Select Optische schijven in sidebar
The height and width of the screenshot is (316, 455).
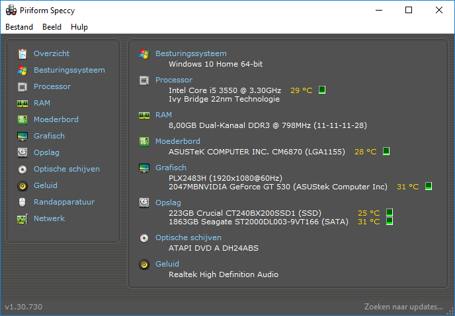[66, 169]
